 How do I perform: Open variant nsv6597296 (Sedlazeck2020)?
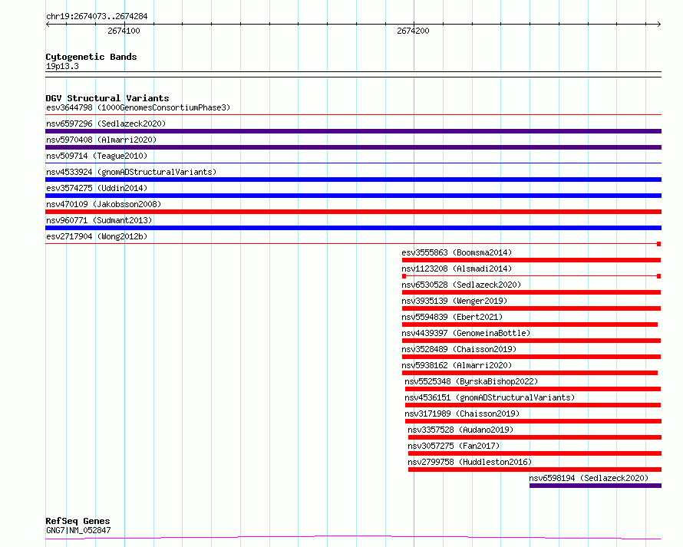coord(106,124)
